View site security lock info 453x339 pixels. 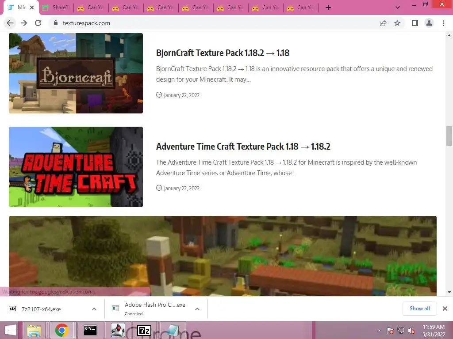(x=56, y=23)
